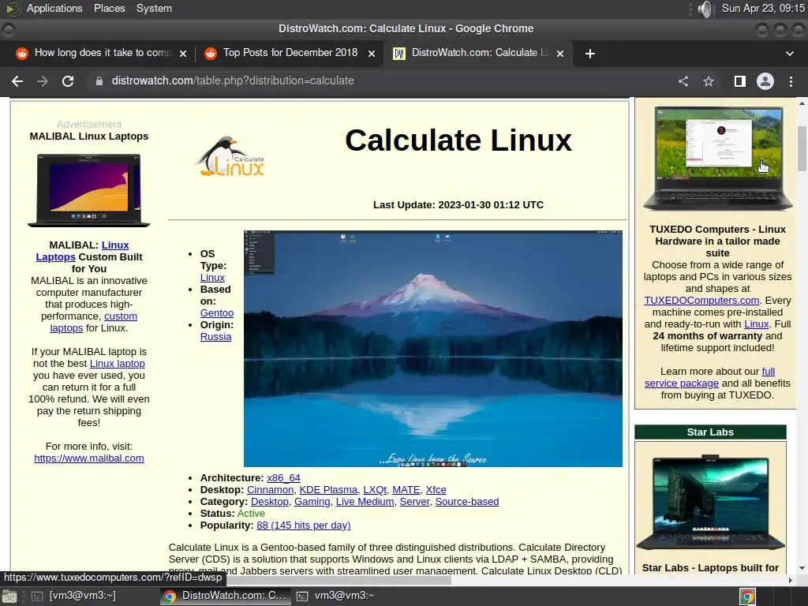Click the vertical page scrollbar thumb
This screenshot has height=606, width=808.
(802, 149)
